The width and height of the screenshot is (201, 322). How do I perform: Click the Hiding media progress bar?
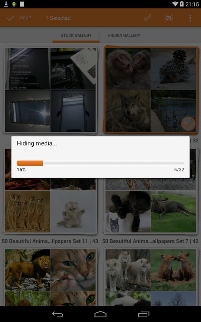[100, 163]
